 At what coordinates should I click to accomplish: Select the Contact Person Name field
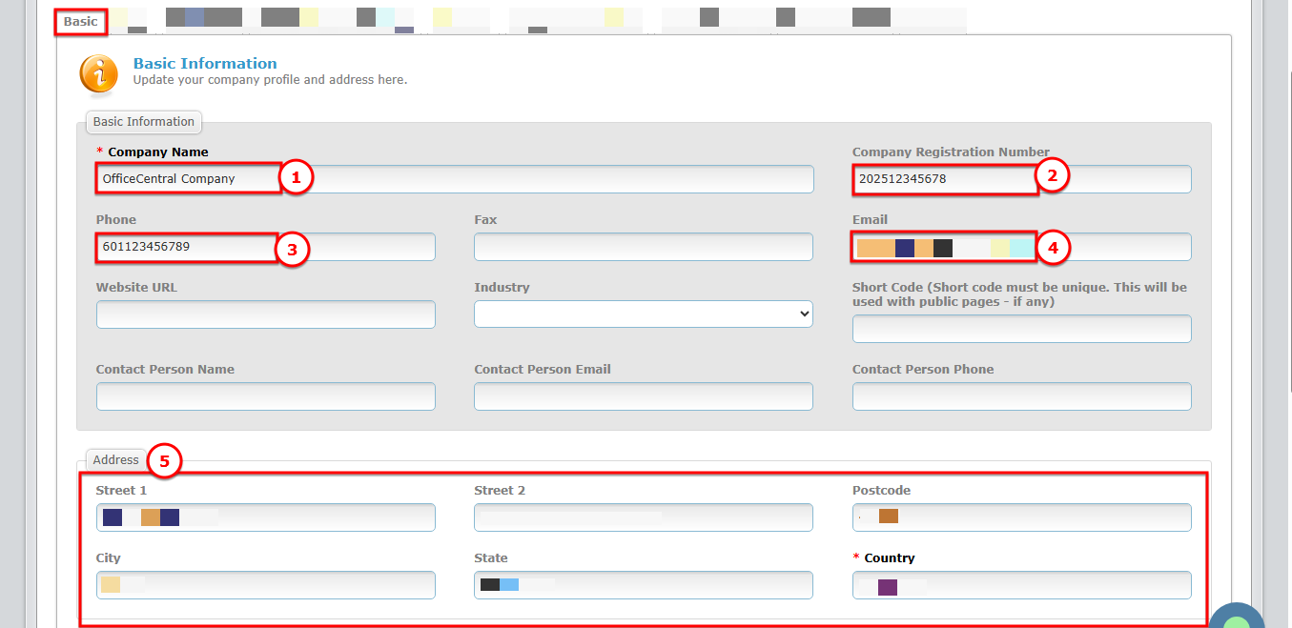click(x=265, y=396)
